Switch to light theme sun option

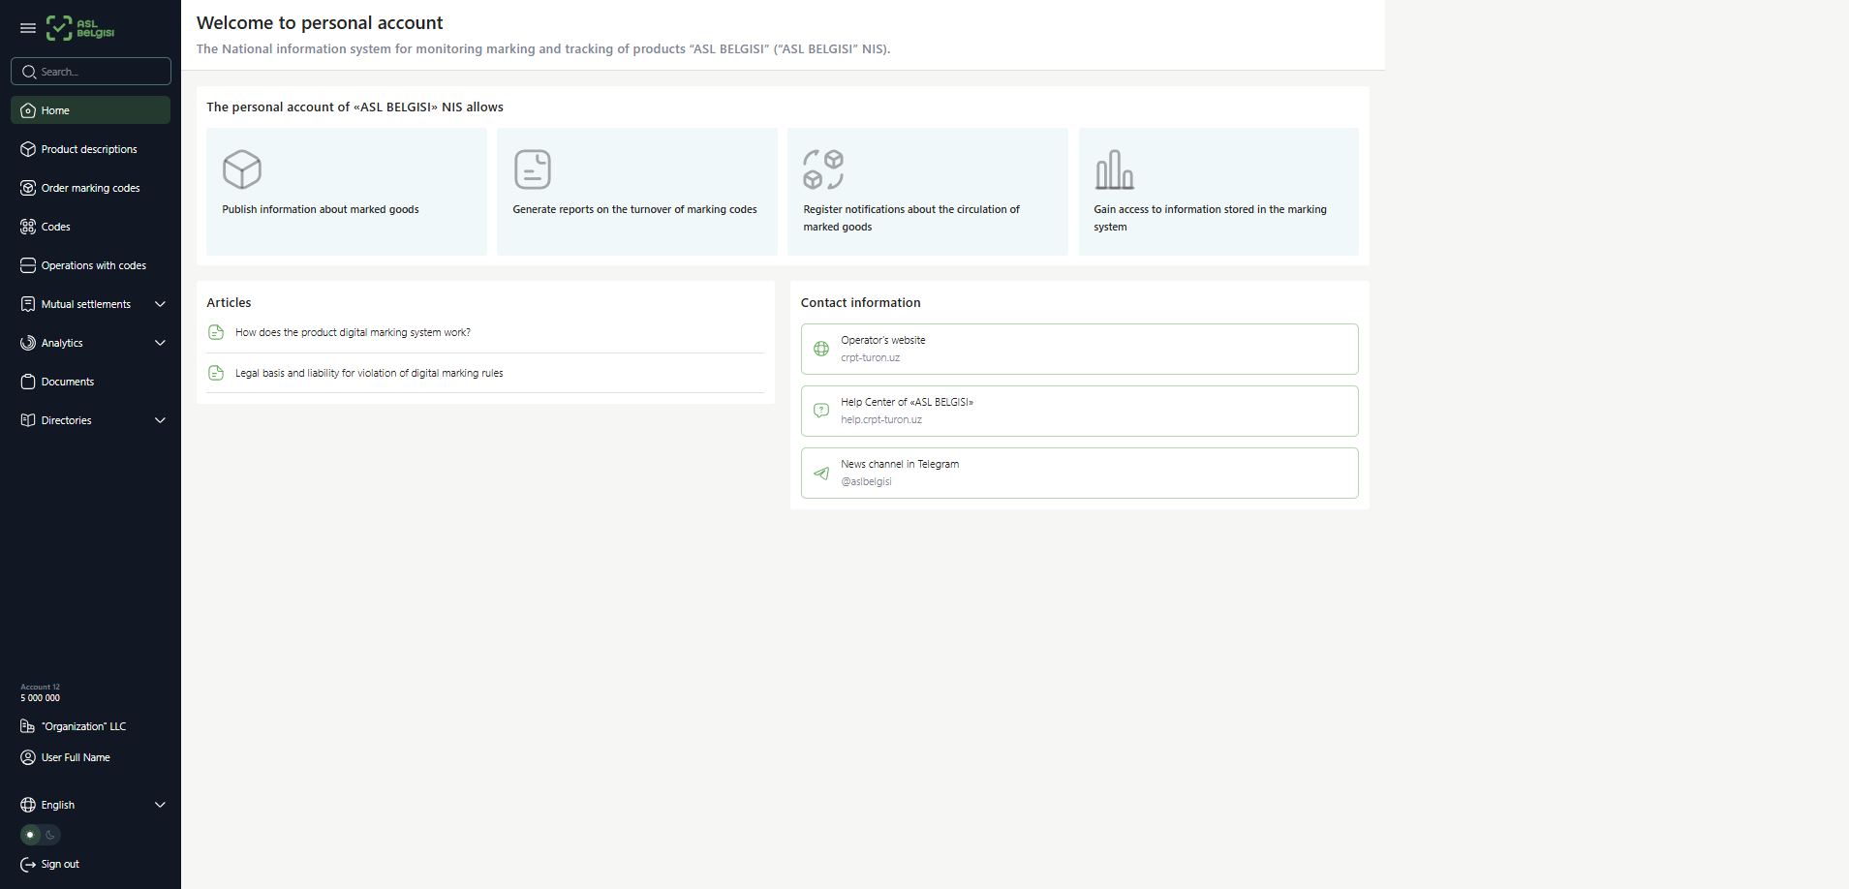tap(31, 835)
